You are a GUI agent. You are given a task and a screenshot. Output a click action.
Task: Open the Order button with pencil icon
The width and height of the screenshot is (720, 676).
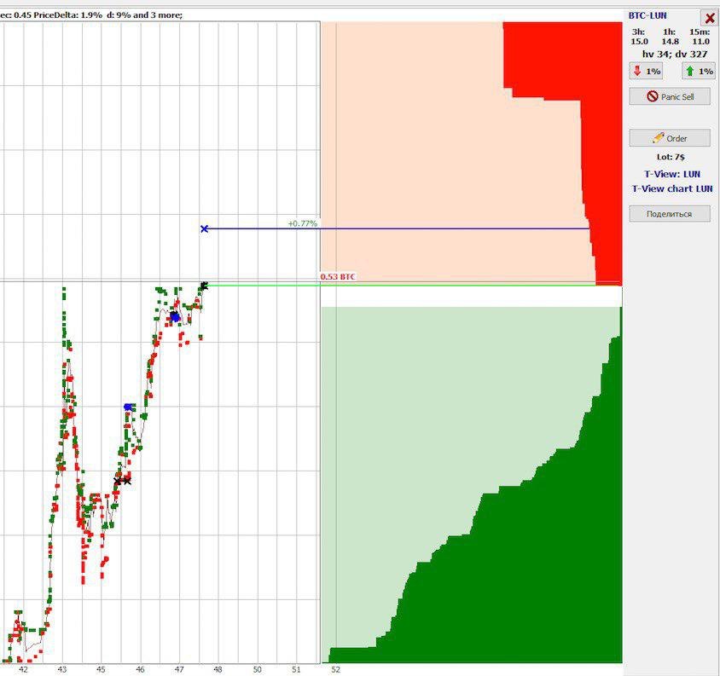[669, 138]
